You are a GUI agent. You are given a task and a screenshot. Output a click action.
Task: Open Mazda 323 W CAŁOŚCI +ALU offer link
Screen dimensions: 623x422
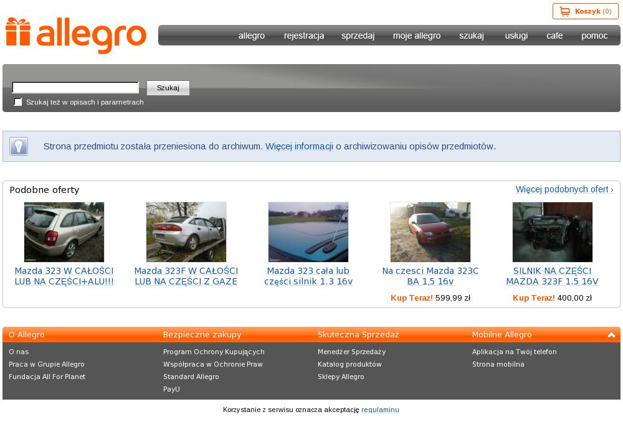point(64,276)
